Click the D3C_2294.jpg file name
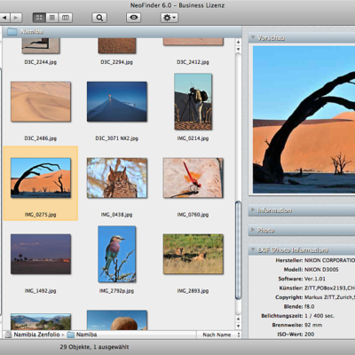The height and width of the screenshot is (355, 355). click(x=117, y=62)
